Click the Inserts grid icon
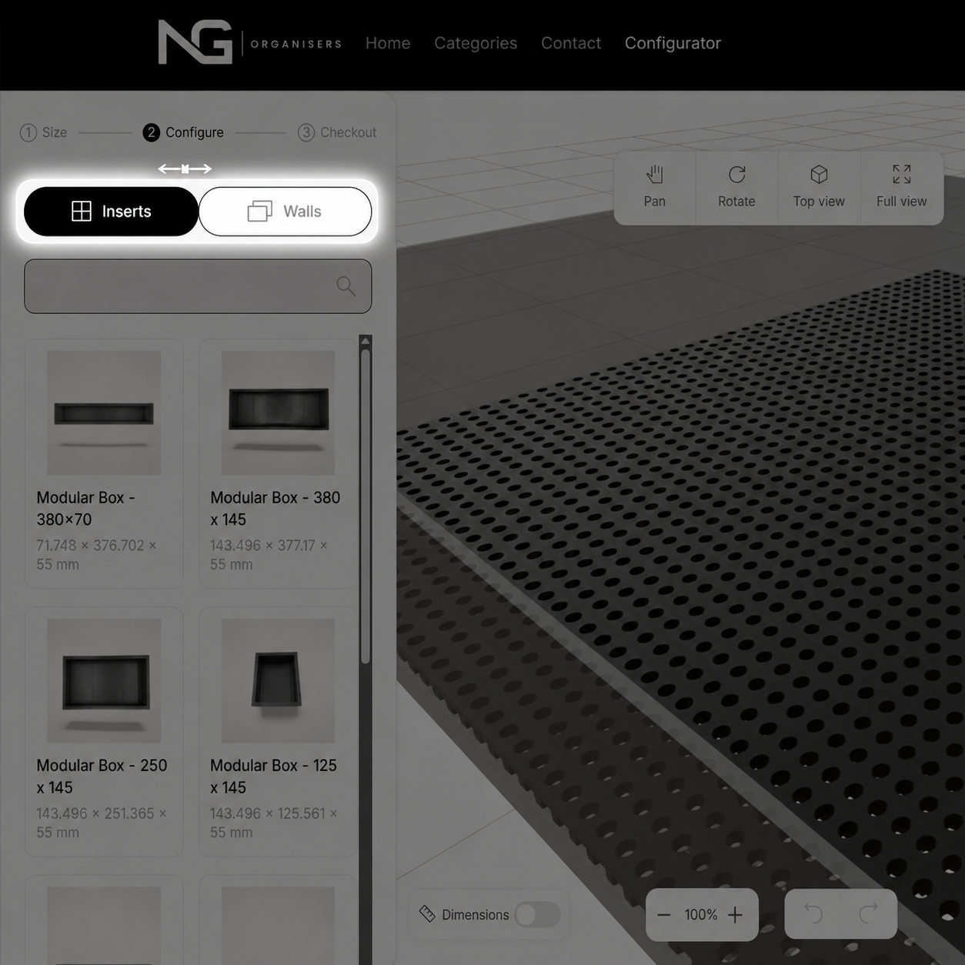Image resolution: width=965 pixels, height=965 pixels. coord(82,212)
